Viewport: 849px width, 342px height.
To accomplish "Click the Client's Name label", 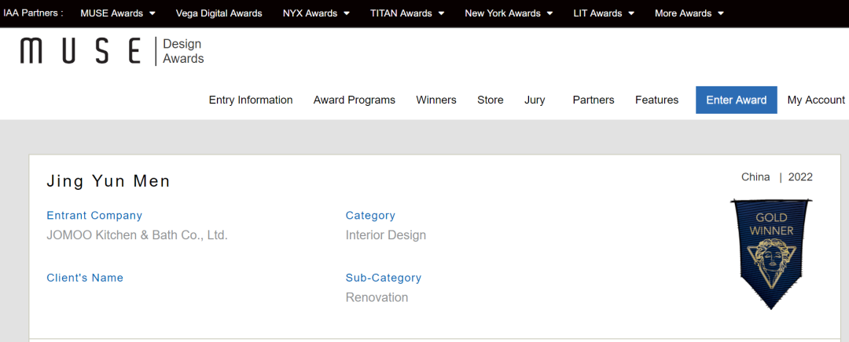I will (85, 278).
